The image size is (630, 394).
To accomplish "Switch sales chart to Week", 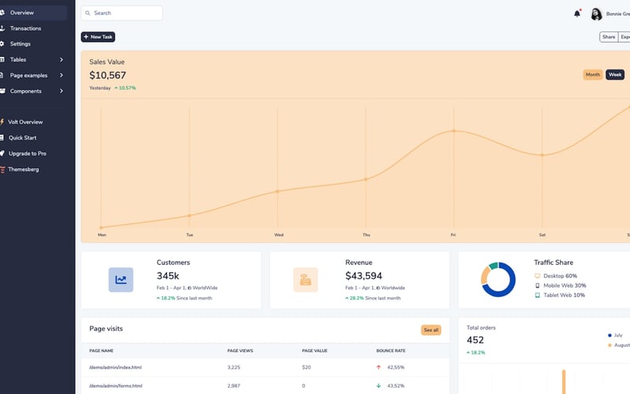I will coord(615,75).
